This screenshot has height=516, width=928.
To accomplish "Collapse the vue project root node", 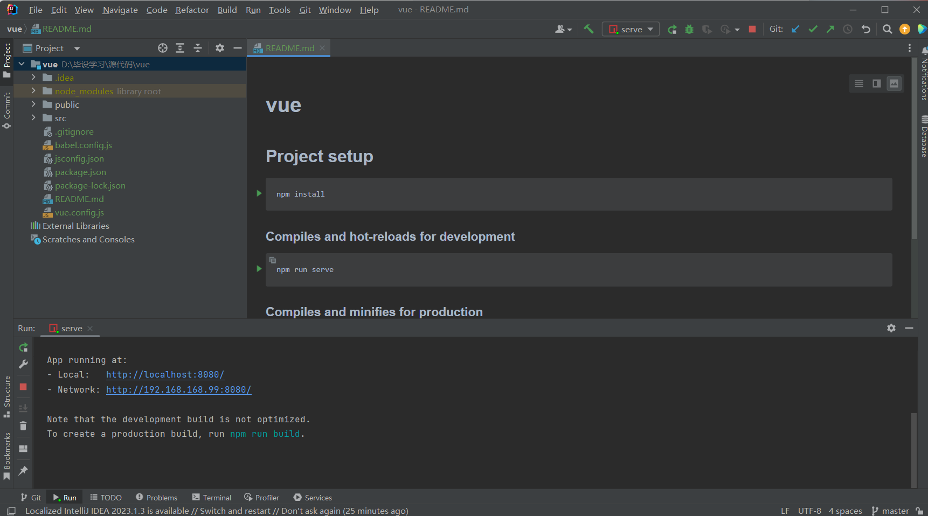I will (21, 64).
